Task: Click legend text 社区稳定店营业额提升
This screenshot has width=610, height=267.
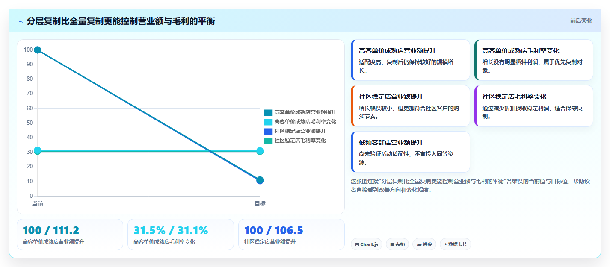Action: [x=300, y=131]
